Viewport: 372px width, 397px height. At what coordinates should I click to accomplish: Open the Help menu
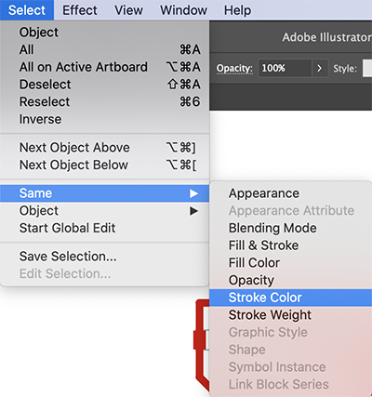point(238,10)
